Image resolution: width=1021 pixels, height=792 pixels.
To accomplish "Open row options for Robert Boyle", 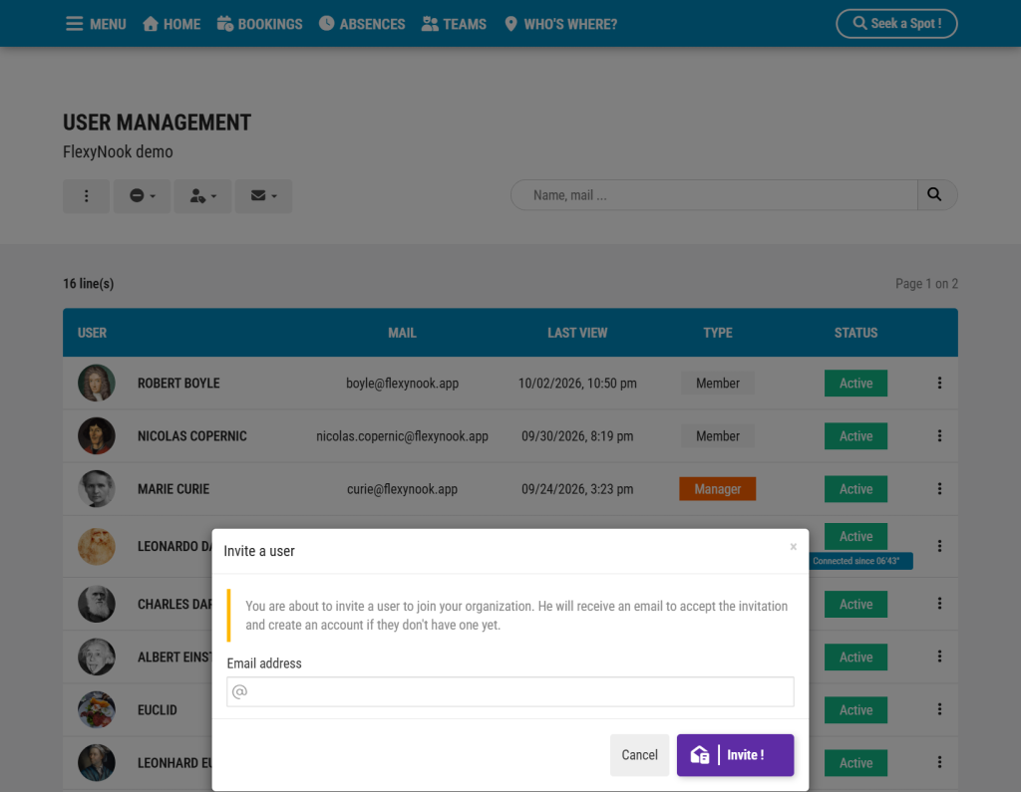I will (939, 383).
